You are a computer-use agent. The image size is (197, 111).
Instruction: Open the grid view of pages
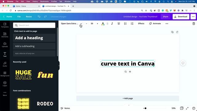pyautogui.click(x=182, y=108)
